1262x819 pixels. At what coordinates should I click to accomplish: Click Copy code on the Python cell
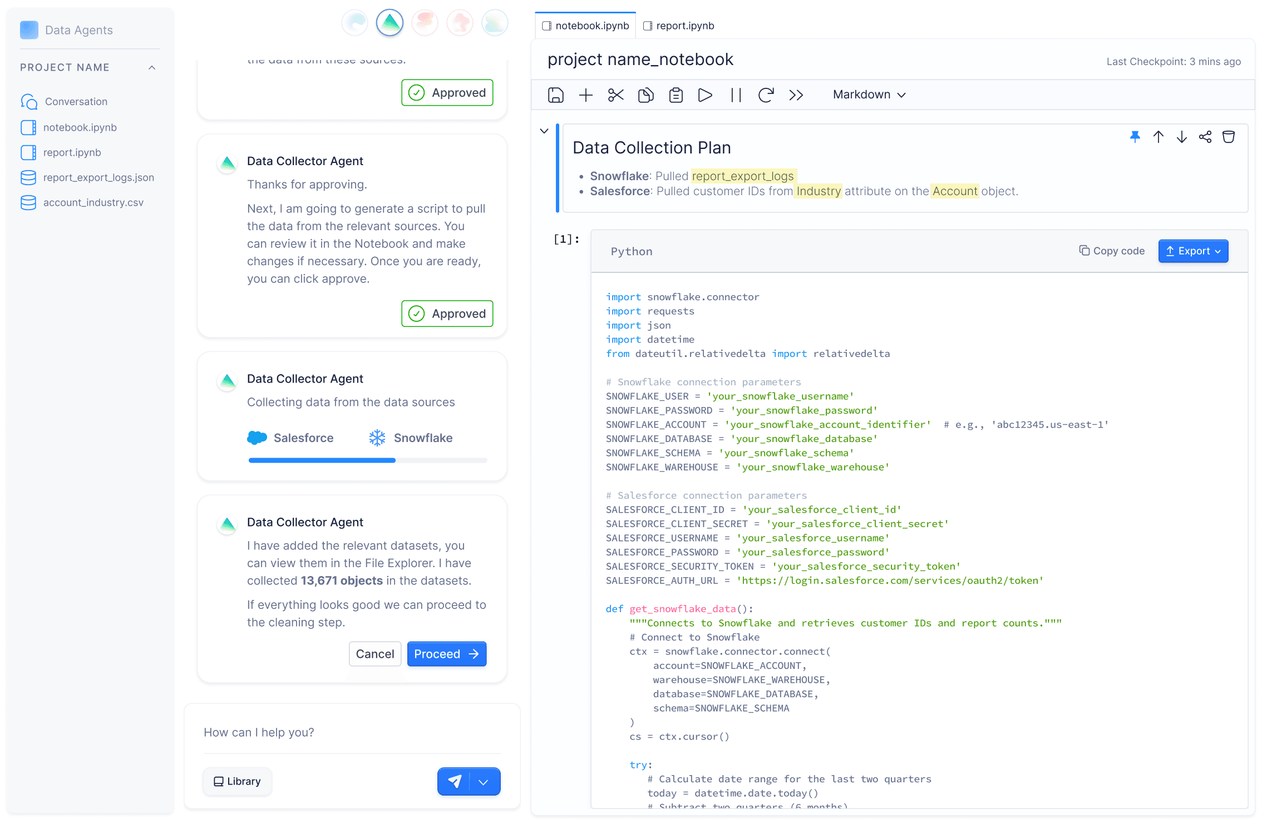click(x=1112, y=251)
